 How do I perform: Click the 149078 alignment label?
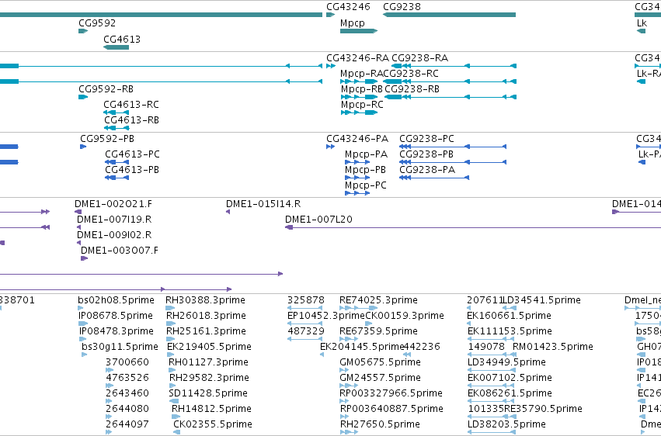(x=486, y=348)
